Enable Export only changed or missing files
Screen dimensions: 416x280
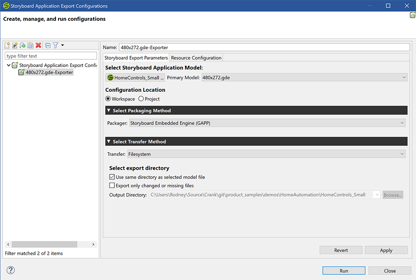coord(112,185)
